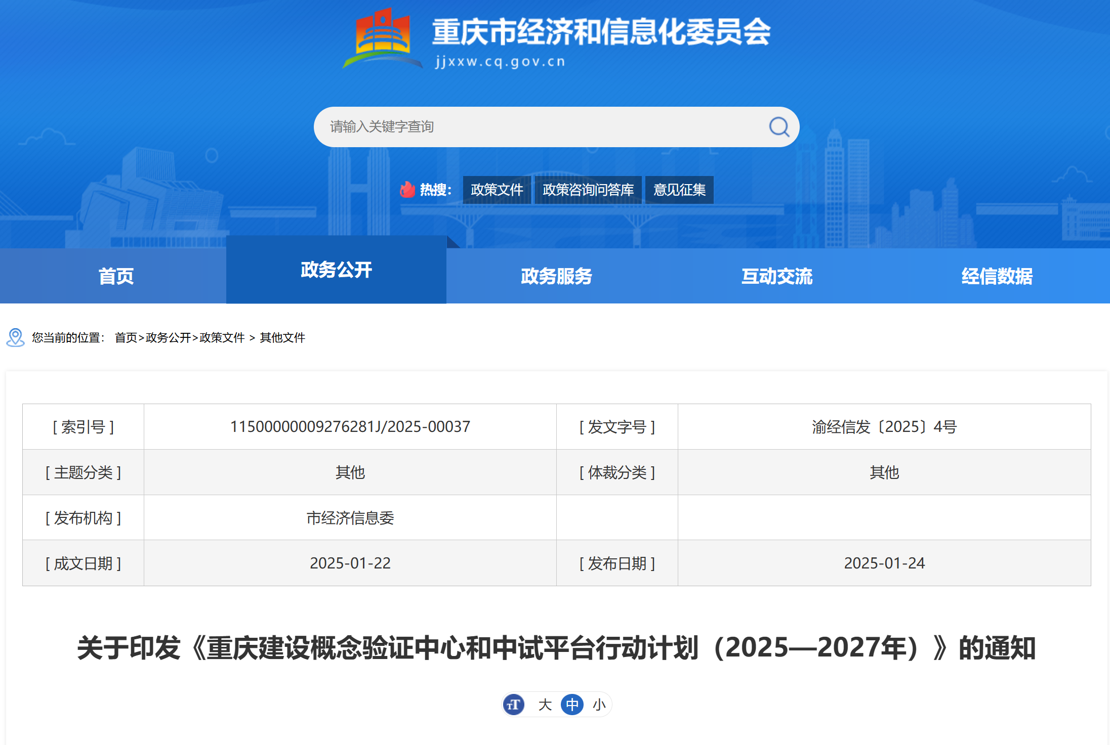Image resolution: width=1110 pixels, height=745 pixels.
Task: Click the 意见征集 hot search tag
Action: 679,190
